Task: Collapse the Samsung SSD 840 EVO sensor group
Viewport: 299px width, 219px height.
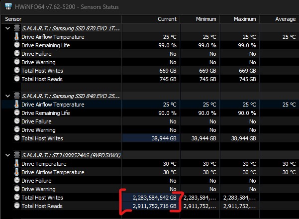Action: pyautogui.click(x=7, y=96)
